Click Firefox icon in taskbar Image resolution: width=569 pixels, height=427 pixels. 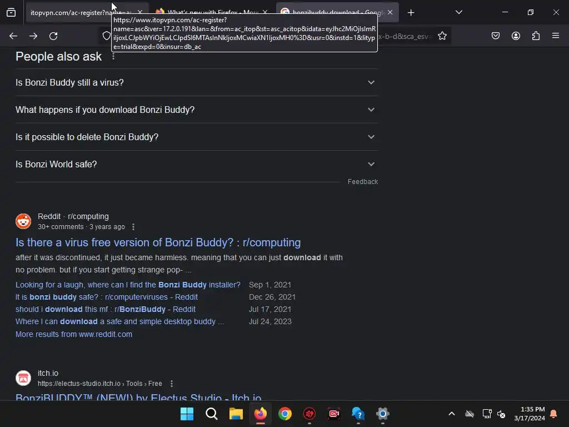(x=261, y=414)
